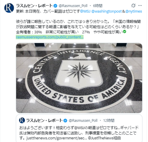Image resolution: width=148 pixels, height=142 pixels.
Task: Open the CIA floor seal image
Action: (79, 78)
